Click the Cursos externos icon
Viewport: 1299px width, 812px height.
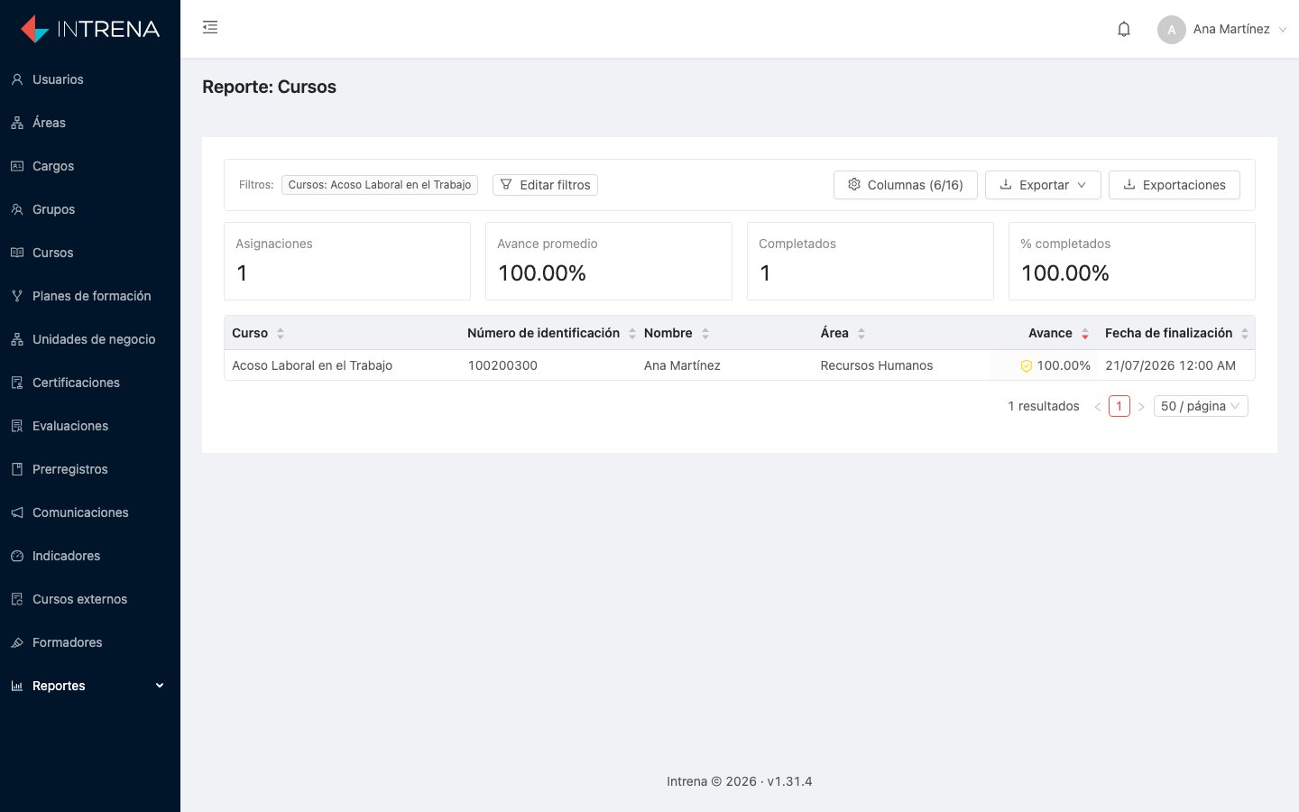17,599
